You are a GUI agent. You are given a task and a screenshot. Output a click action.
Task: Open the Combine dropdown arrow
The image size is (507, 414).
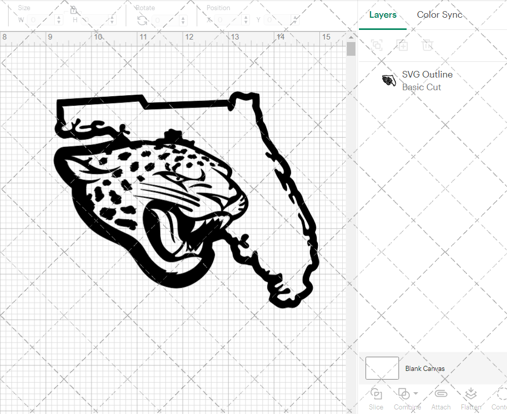coord(416,393)
